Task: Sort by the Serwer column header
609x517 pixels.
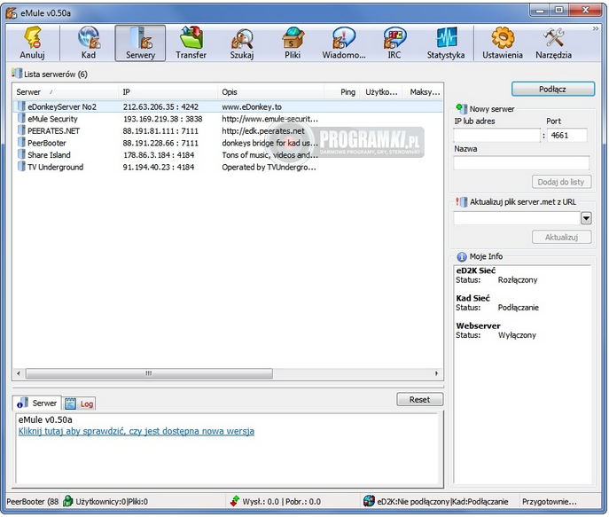Action: [x=65, y=92]
